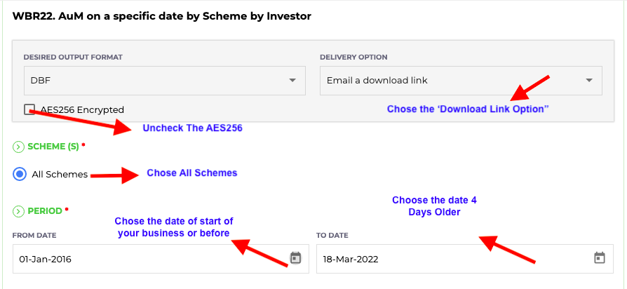Open the To Date calendar picker icon
The height and width of the screenshot is (289, 627).
click(600, 257)
